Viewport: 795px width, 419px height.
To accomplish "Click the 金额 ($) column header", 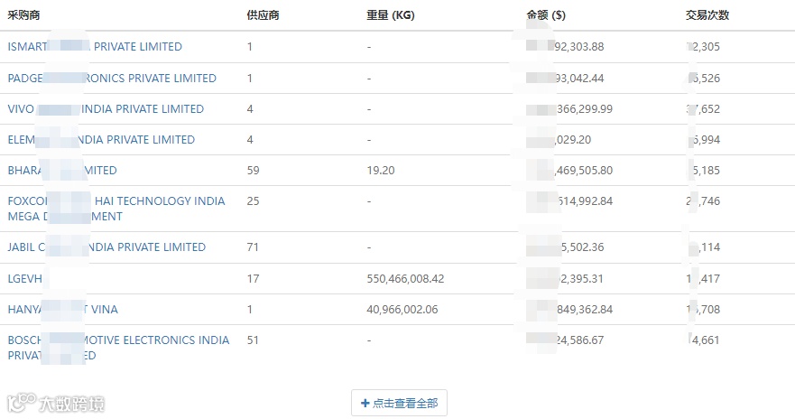I will (x=546, y=15).
